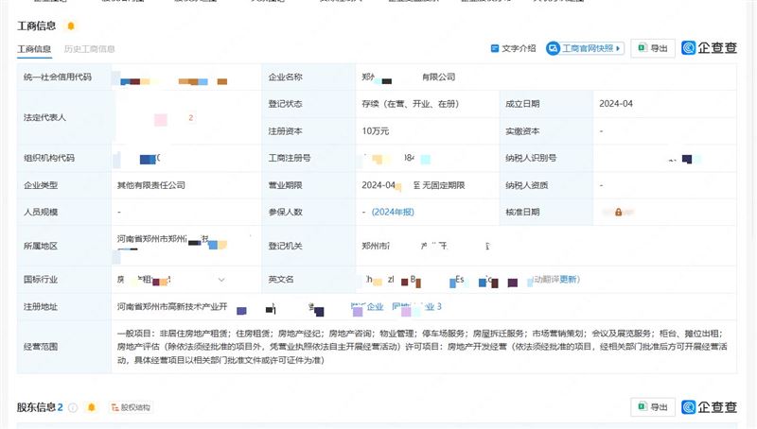The image size is (757, 429).
Task: Click the 统一社会信用代码 label cell
Action: (x=64, y=77)
